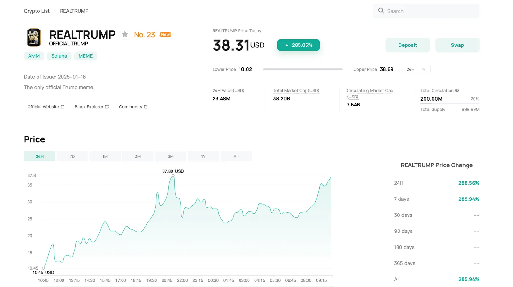This screenshot has width=513, height=287.
Task: Click the lower-upper price range bar
Action: point(303,69)
